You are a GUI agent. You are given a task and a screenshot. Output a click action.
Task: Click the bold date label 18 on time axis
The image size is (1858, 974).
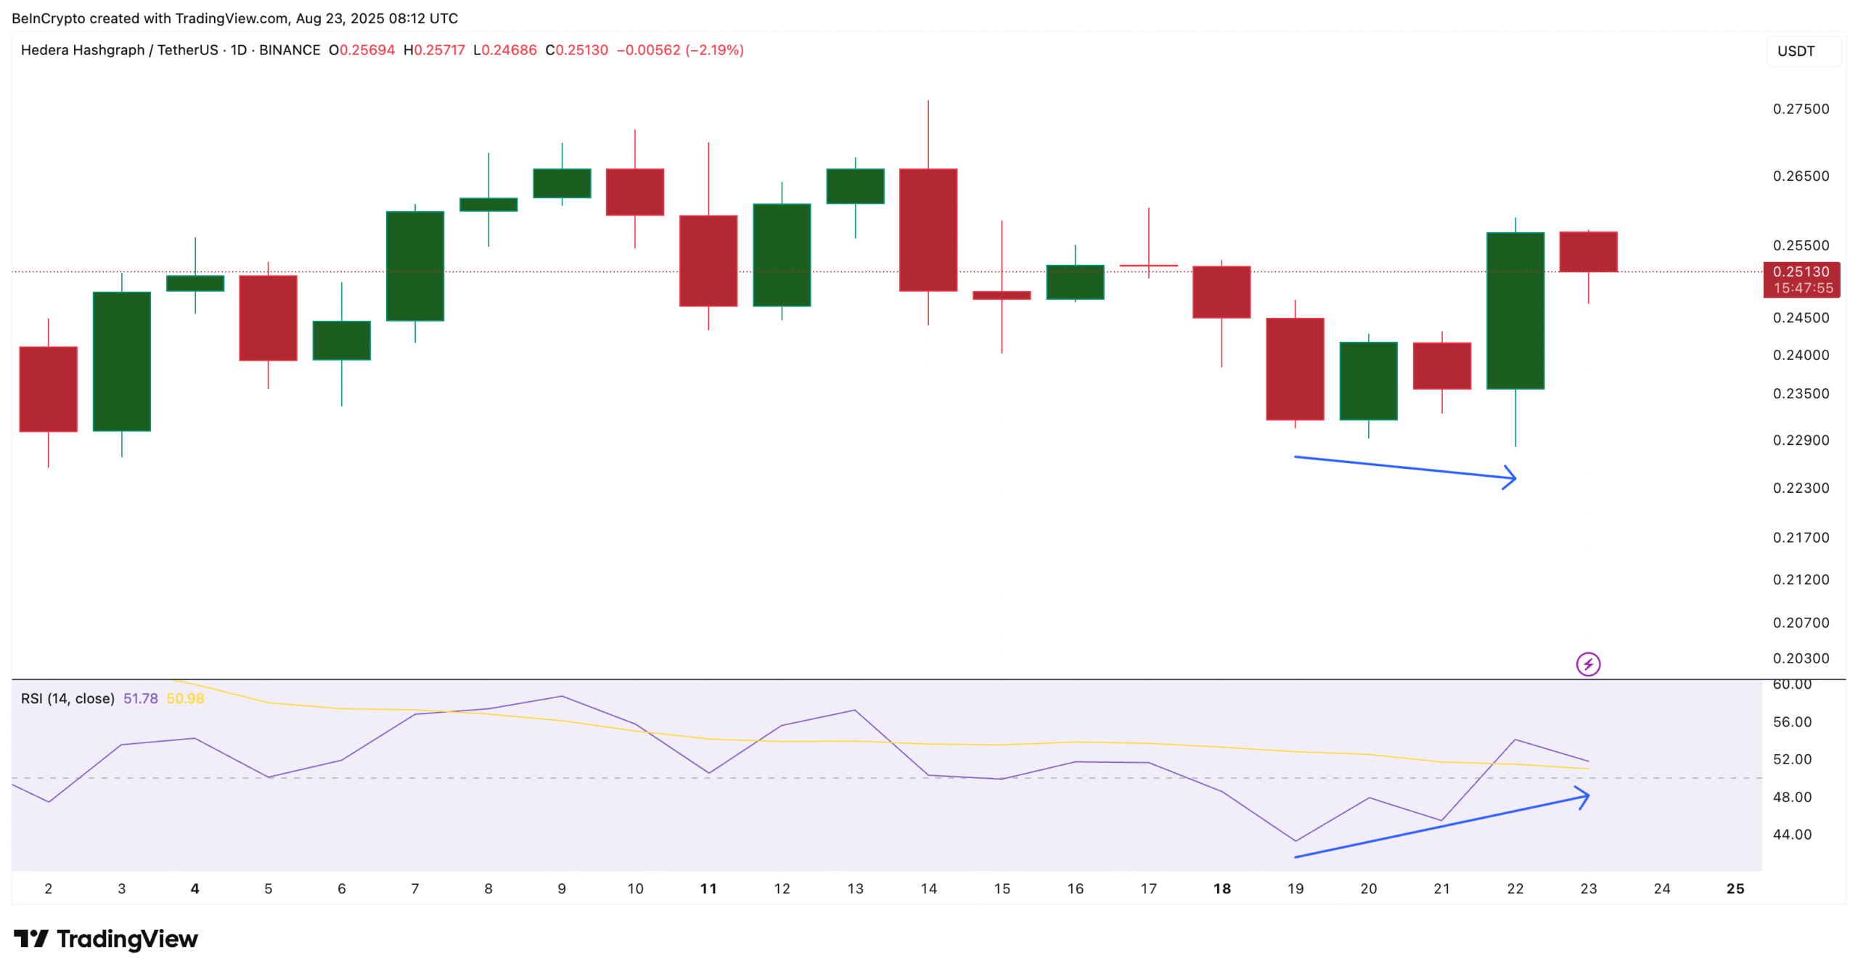[x=1222, y=888]
